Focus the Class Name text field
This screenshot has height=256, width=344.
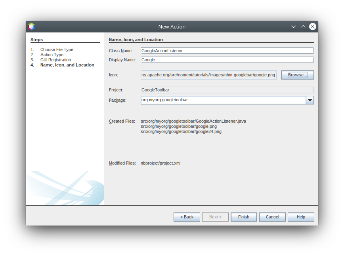pos(227,51)
